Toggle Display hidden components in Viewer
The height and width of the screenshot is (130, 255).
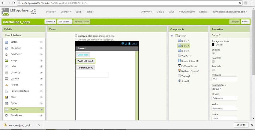76,36
